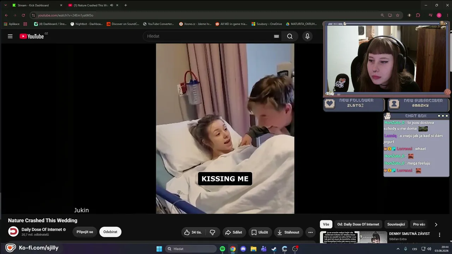Viewport: 452px width, 254px height.
Task: Open Chrome extensions puzzle icon
Action: click(418, 15)
